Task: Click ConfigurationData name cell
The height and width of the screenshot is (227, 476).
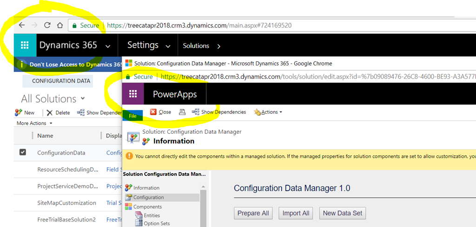Action: [x=61, y=153]
